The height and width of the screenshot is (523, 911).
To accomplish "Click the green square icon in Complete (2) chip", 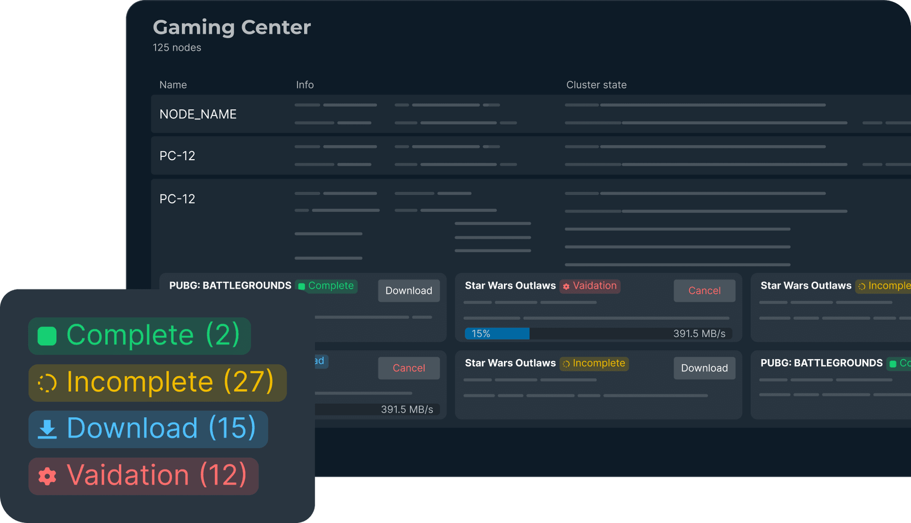I will click(47, 336).
